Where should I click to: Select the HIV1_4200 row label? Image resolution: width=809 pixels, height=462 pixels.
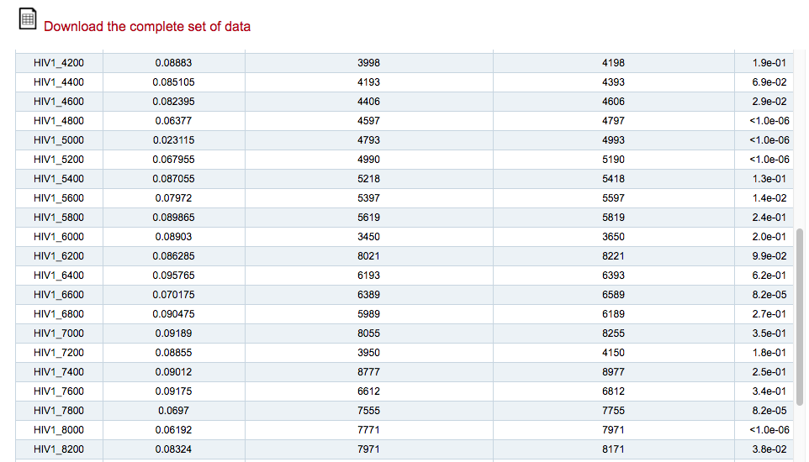tap(59, 63)
